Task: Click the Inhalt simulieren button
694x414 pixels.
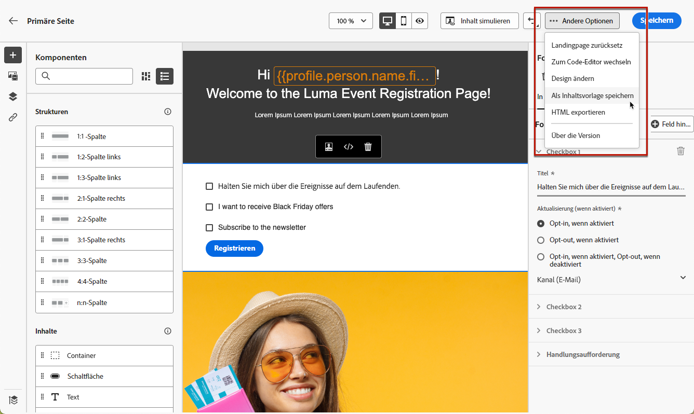Action: [479, 21]
